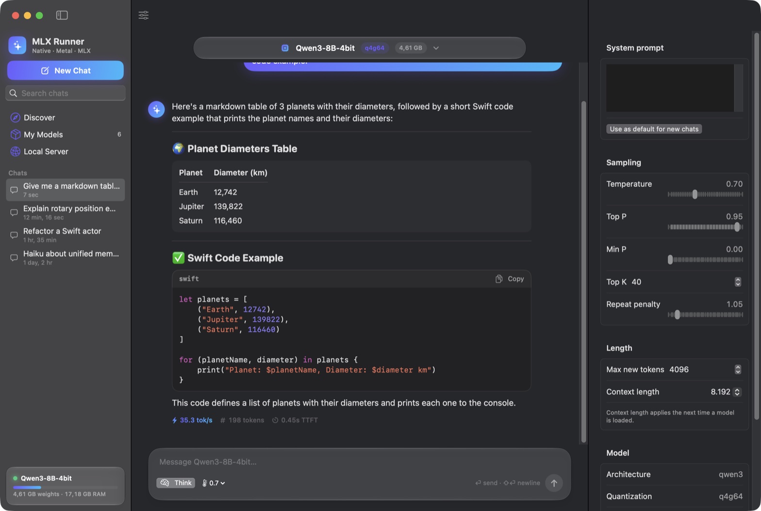Toggle the Think mode button
The image size is (761, 511).
pyautogui.click(x=176, y=483)
